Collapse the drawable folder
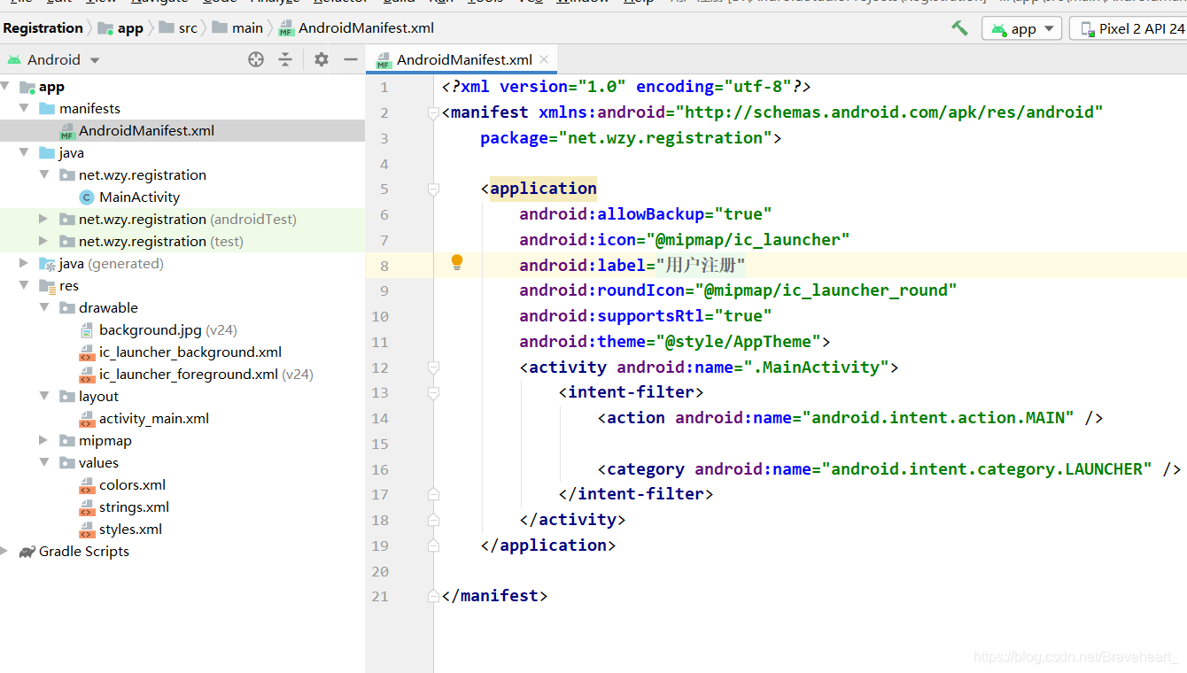 tap(44, 308)
